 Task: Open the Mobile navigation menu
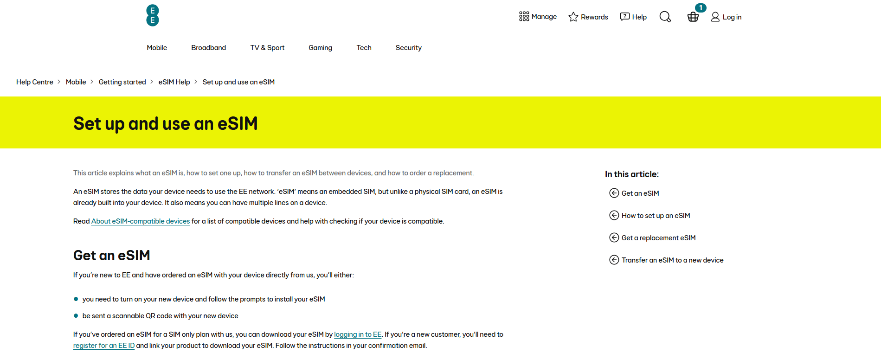[x=157, y=48]
